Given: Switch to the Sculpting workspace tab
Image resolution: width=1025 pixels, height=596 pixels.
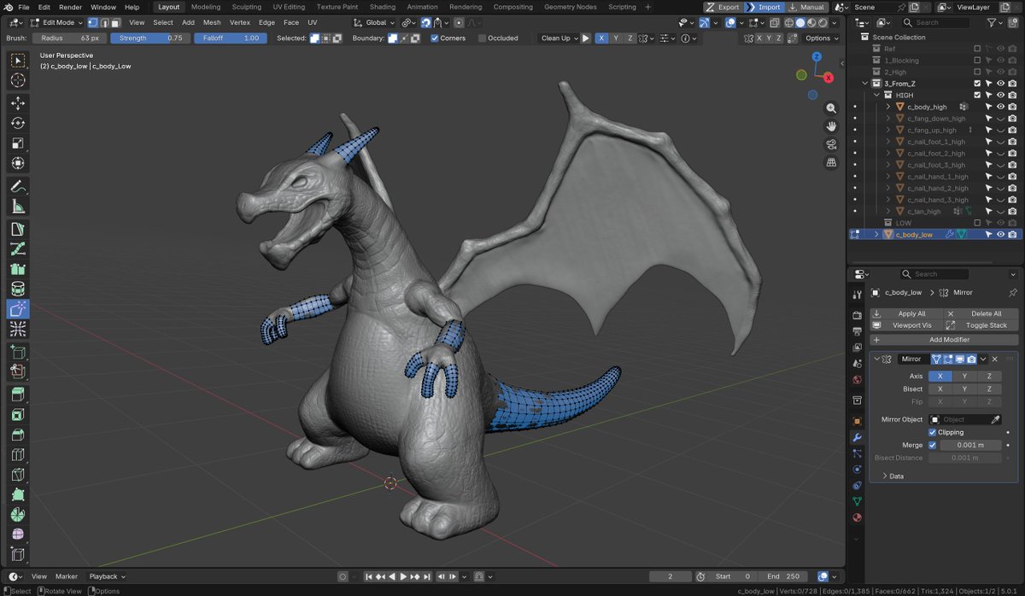Looking at the screenshot, I should (246, 7).
